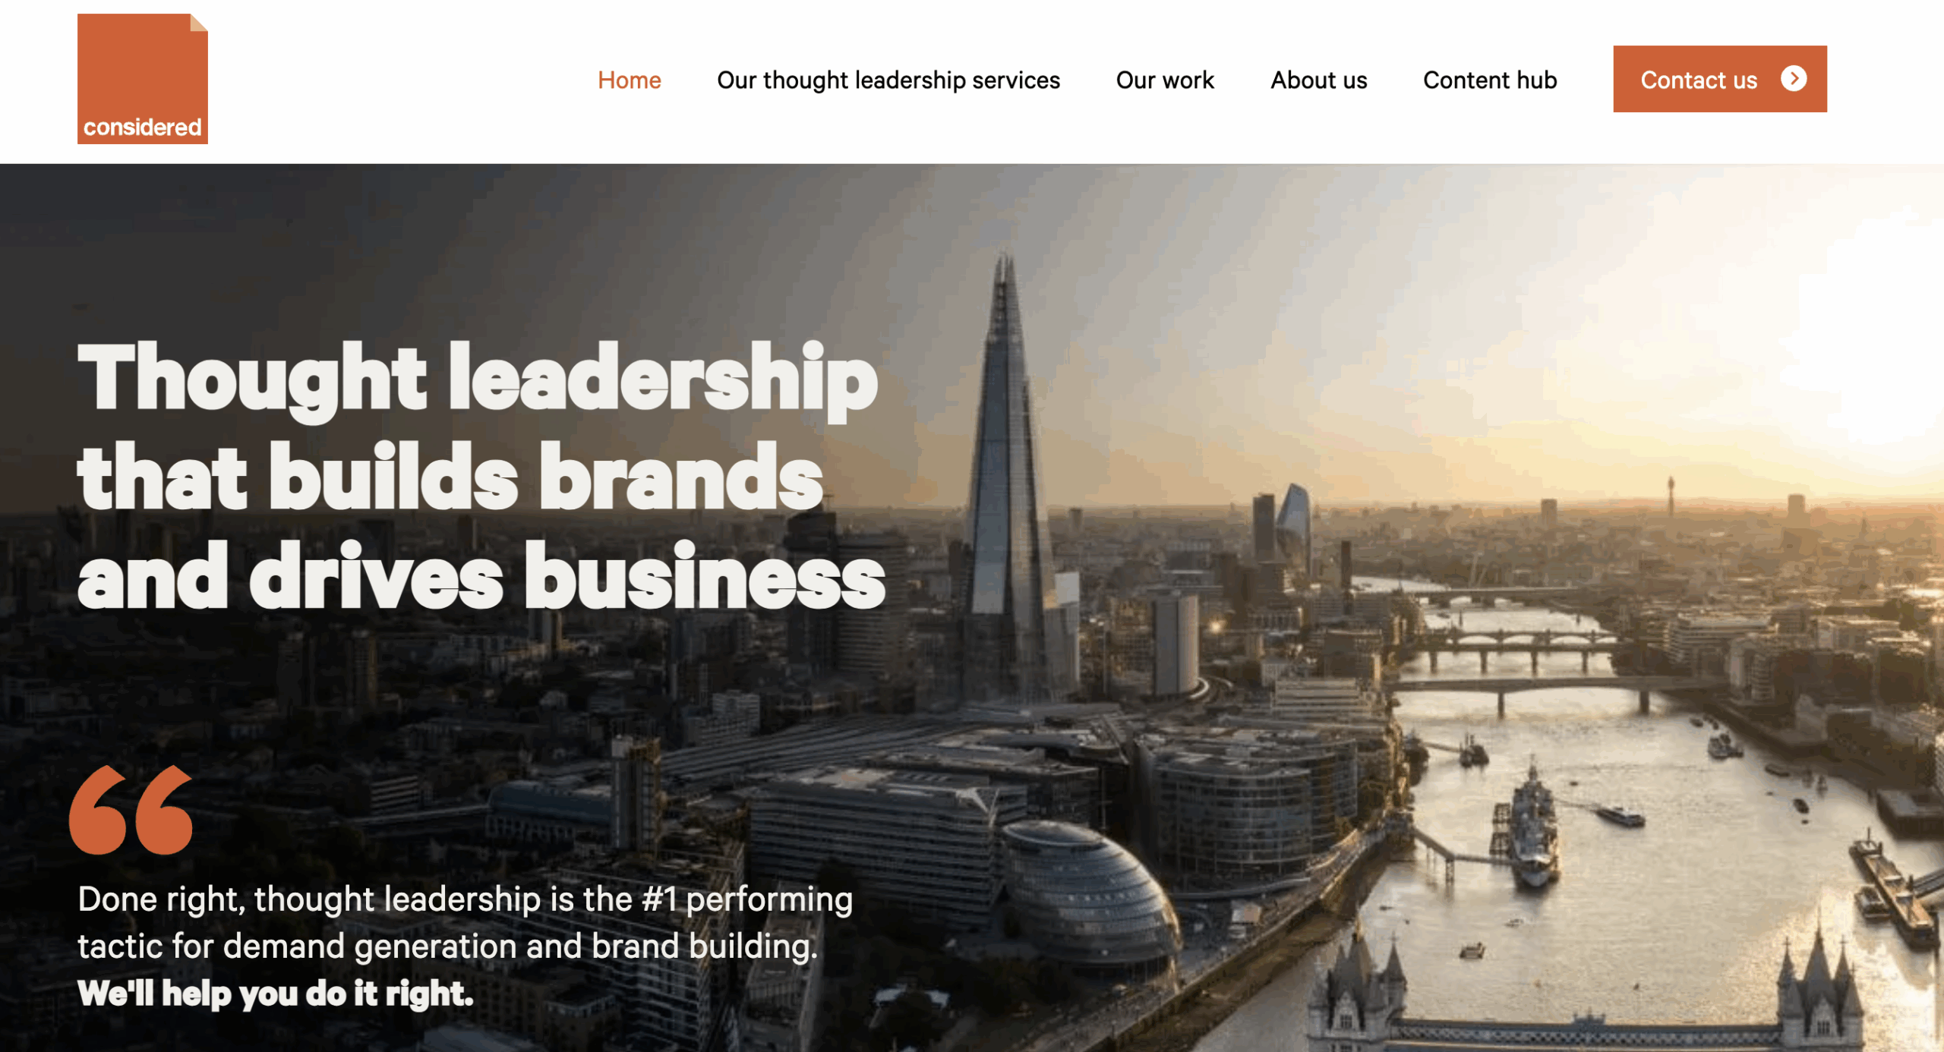This screenshot has width=1944, height=1052.
Task: Open Our thought leadership services menu
Action: [888, 80]
